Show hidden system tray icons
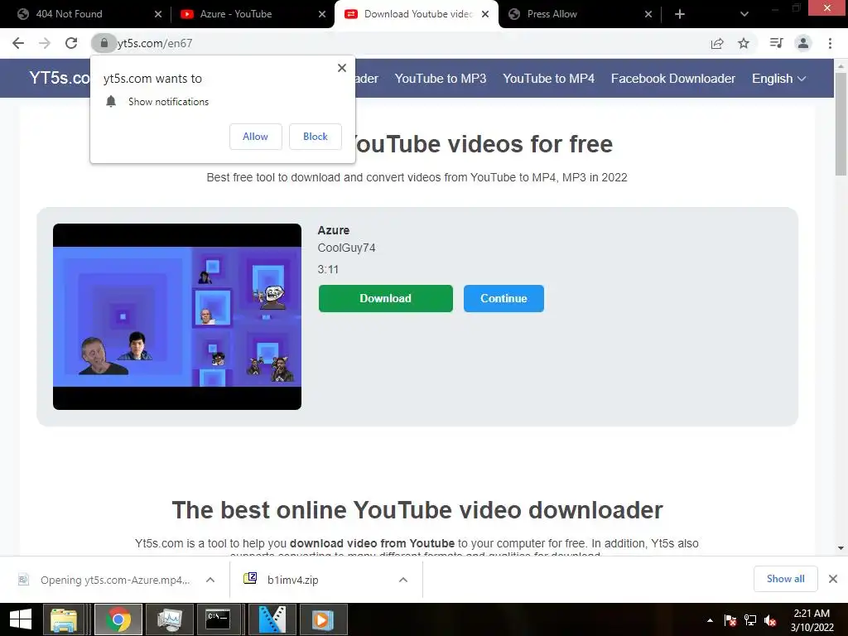This screenshot has width=848, height=636. (x=710, y=620)
